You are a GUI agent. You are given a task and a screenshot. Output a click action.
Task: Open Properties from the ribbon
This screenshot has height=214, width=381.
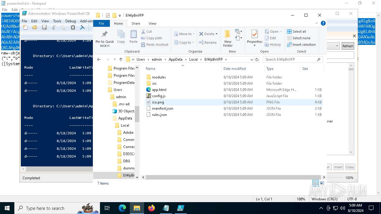[254, 38]
